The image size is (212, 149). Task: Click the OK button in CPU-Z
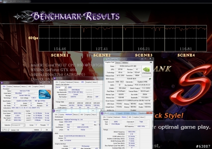pos(47,130)
